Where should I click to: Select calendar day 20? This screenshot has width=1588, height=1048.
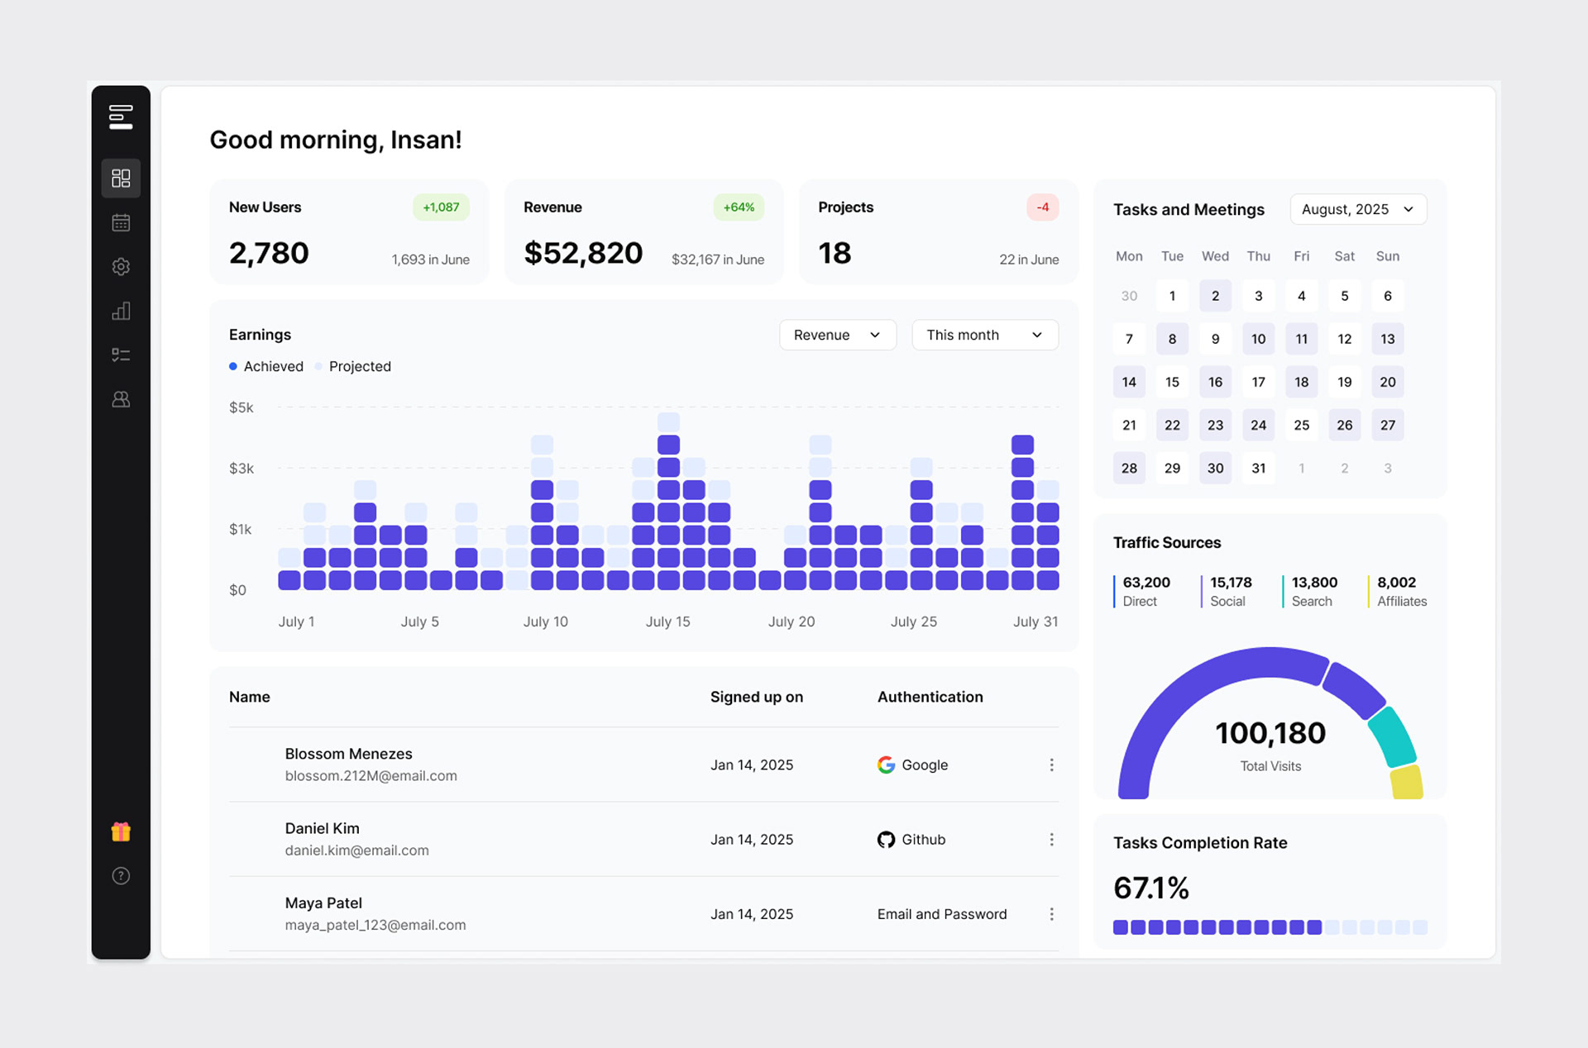[1387, 382]
